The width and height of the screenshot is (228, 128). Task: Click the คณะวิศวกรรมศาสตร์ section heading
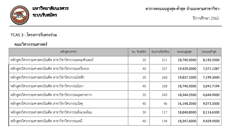coord(31,44)
